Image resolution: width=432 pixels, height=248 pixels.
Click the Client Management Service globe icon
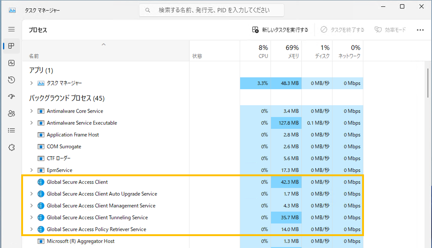click(41, 206)
